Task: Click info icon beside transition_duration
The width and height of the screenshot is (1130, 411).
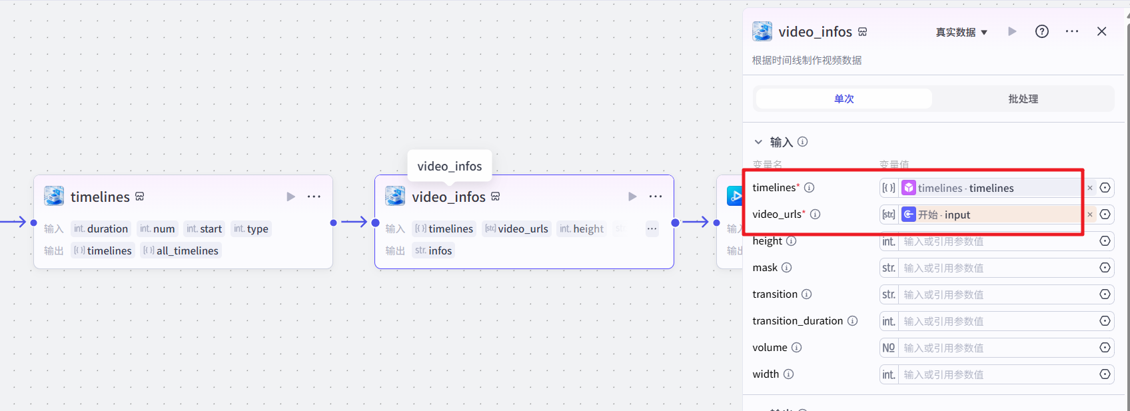Action: [852, 321]
